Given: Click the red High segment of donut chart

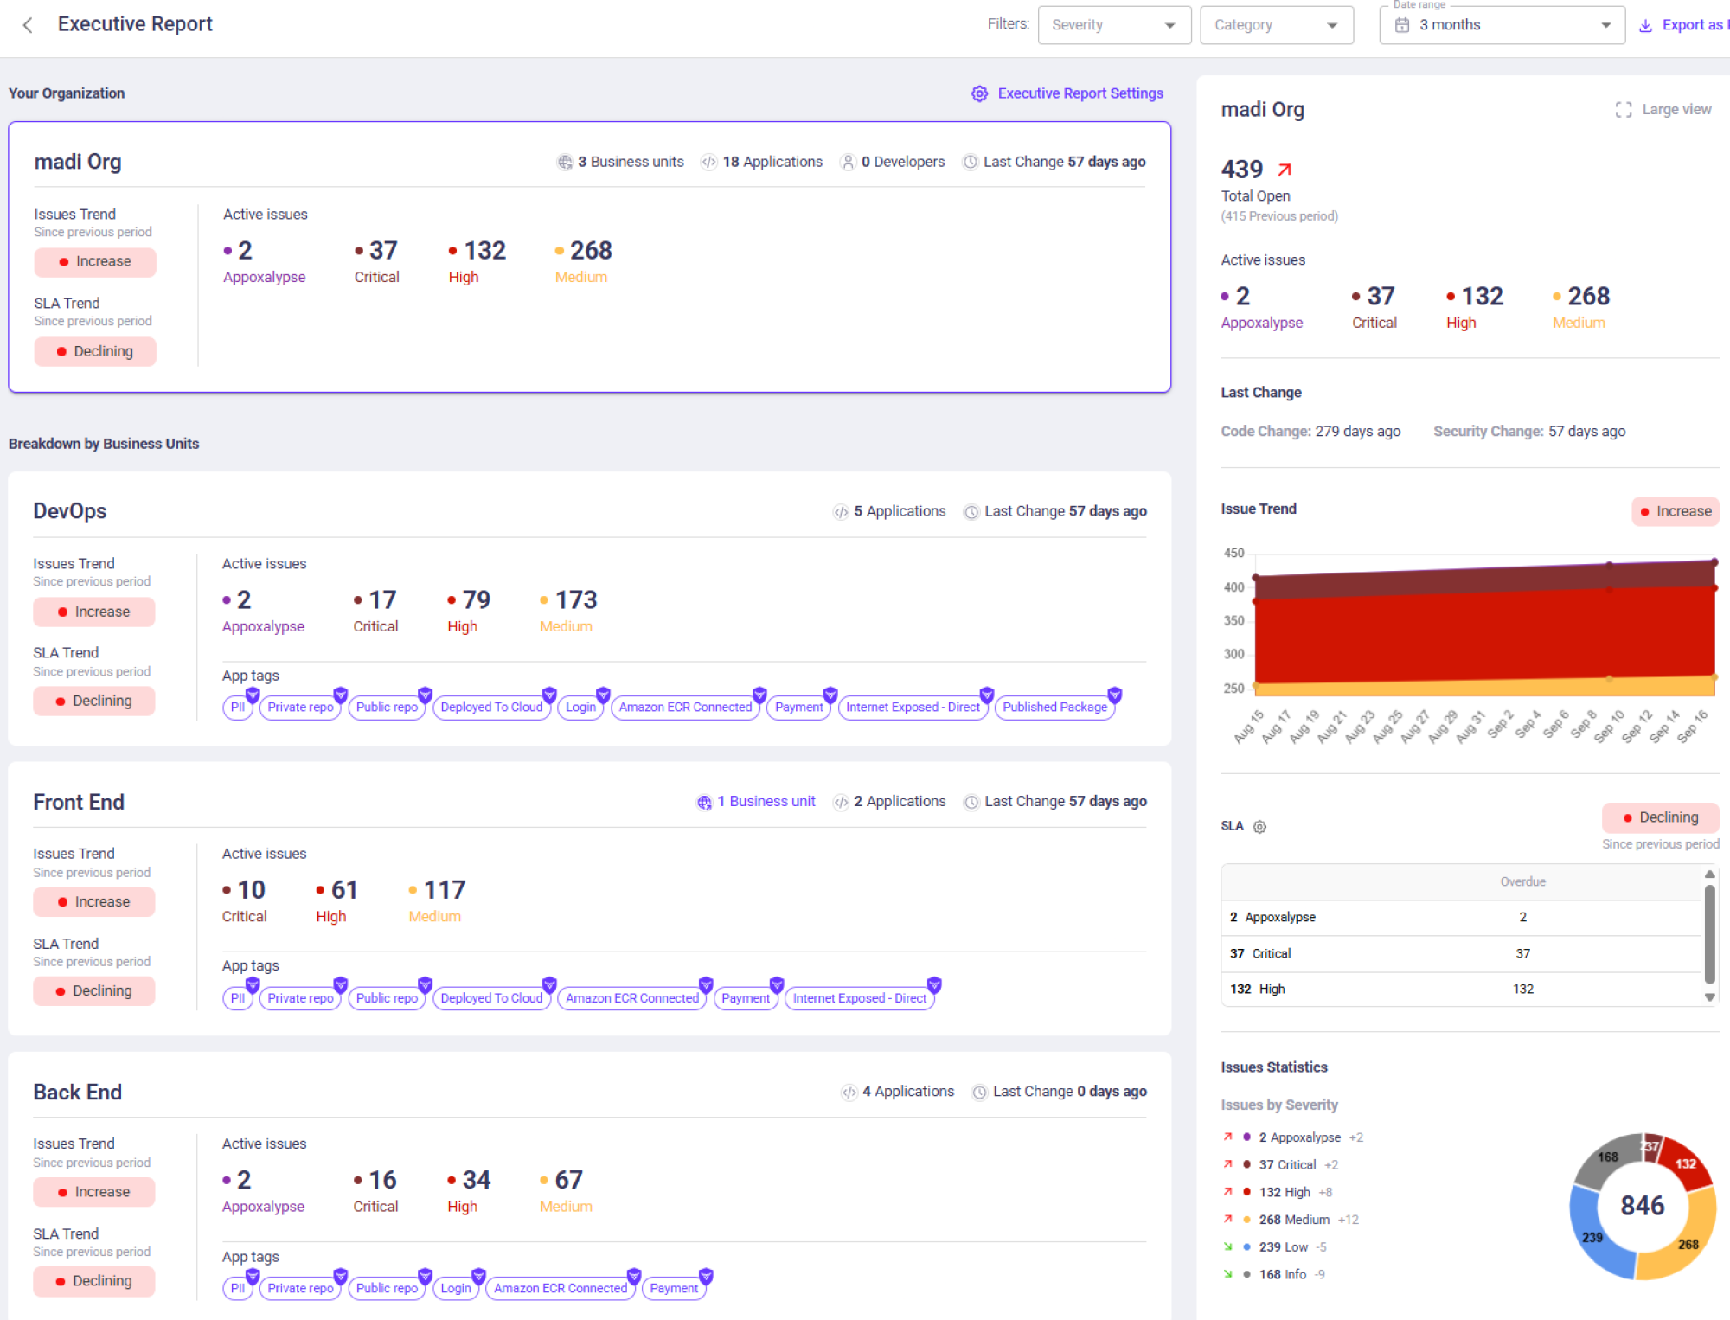Looking at the screenshot, I should (x=1687, y=1164).
